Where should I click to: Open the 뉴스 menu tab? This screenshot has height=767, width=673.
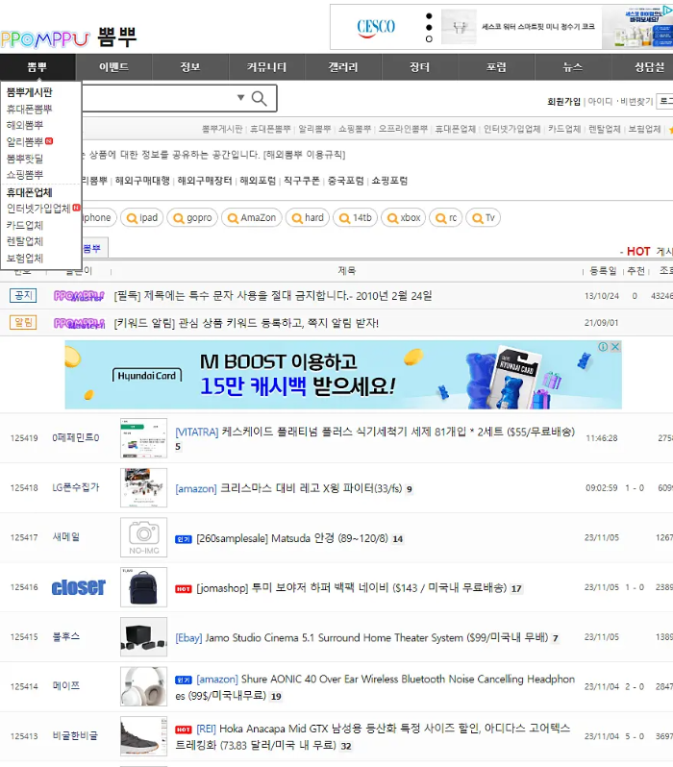pos(573,67)
